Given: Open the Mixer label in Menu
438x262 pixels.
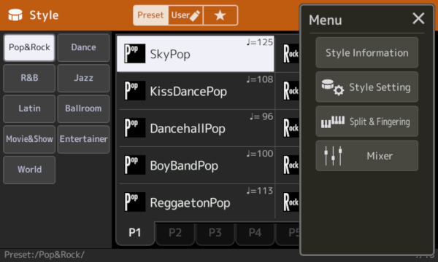Looking at the screenshot, I should [x=380, y=156].
